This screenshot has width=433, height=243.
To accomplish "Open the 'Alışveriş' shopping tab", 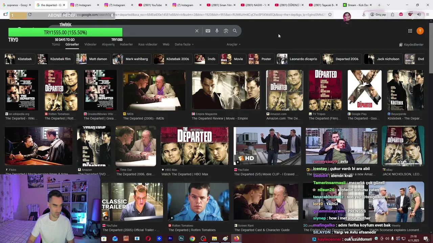I will [108, 44].
